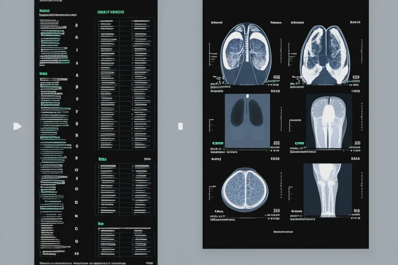Select the knee joint X-ray image

(327, 189)
